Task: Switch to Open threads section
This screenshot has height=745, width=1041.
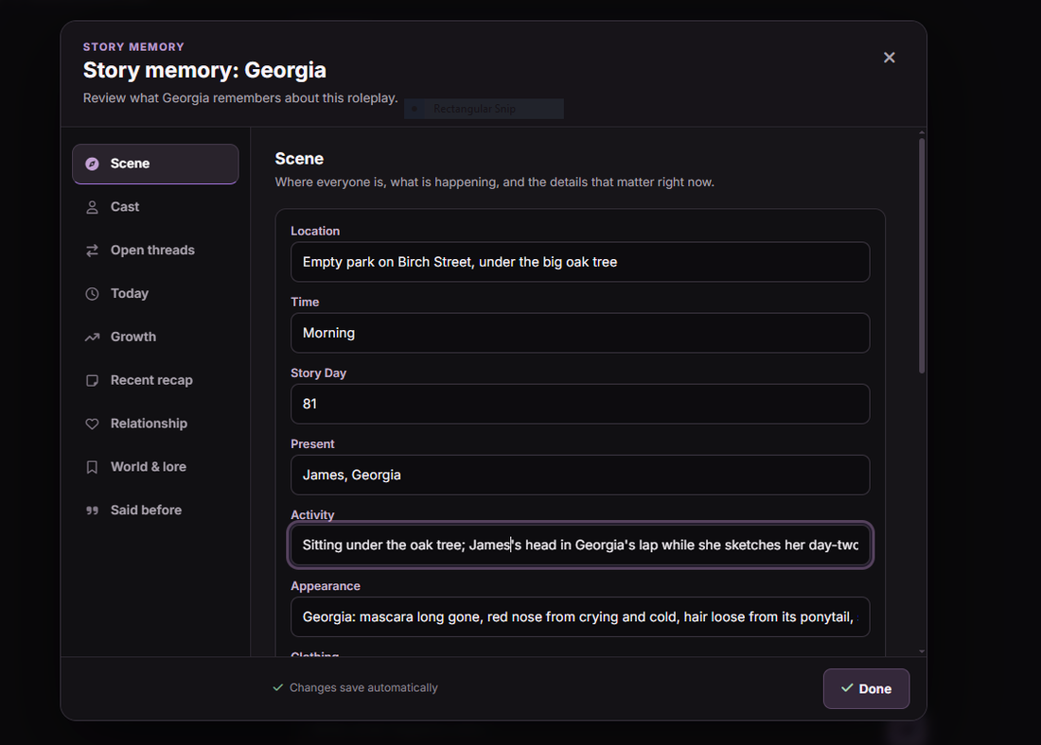Action: point(155,251)
